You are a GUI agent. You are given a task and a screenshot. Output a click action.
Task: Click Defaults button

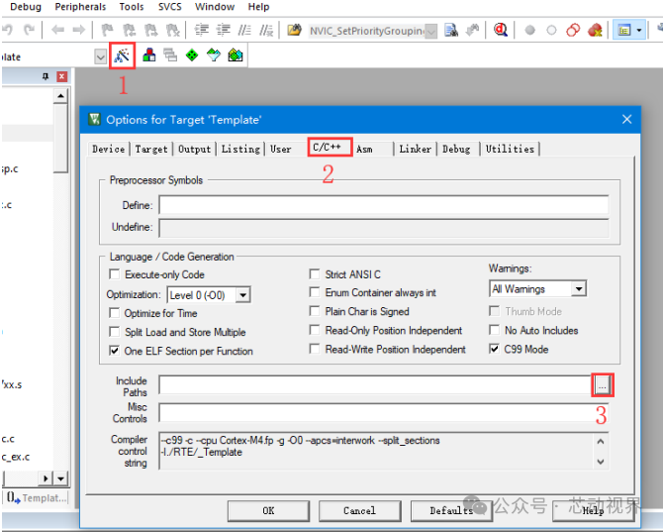point(451,511)
